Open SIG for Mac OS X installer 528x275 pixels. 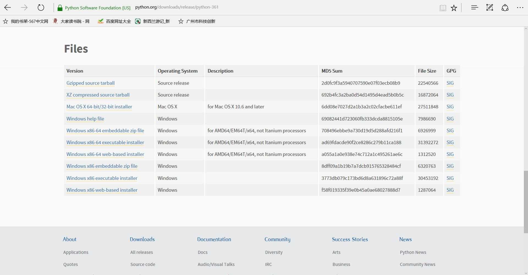click(x=450, y=107)
